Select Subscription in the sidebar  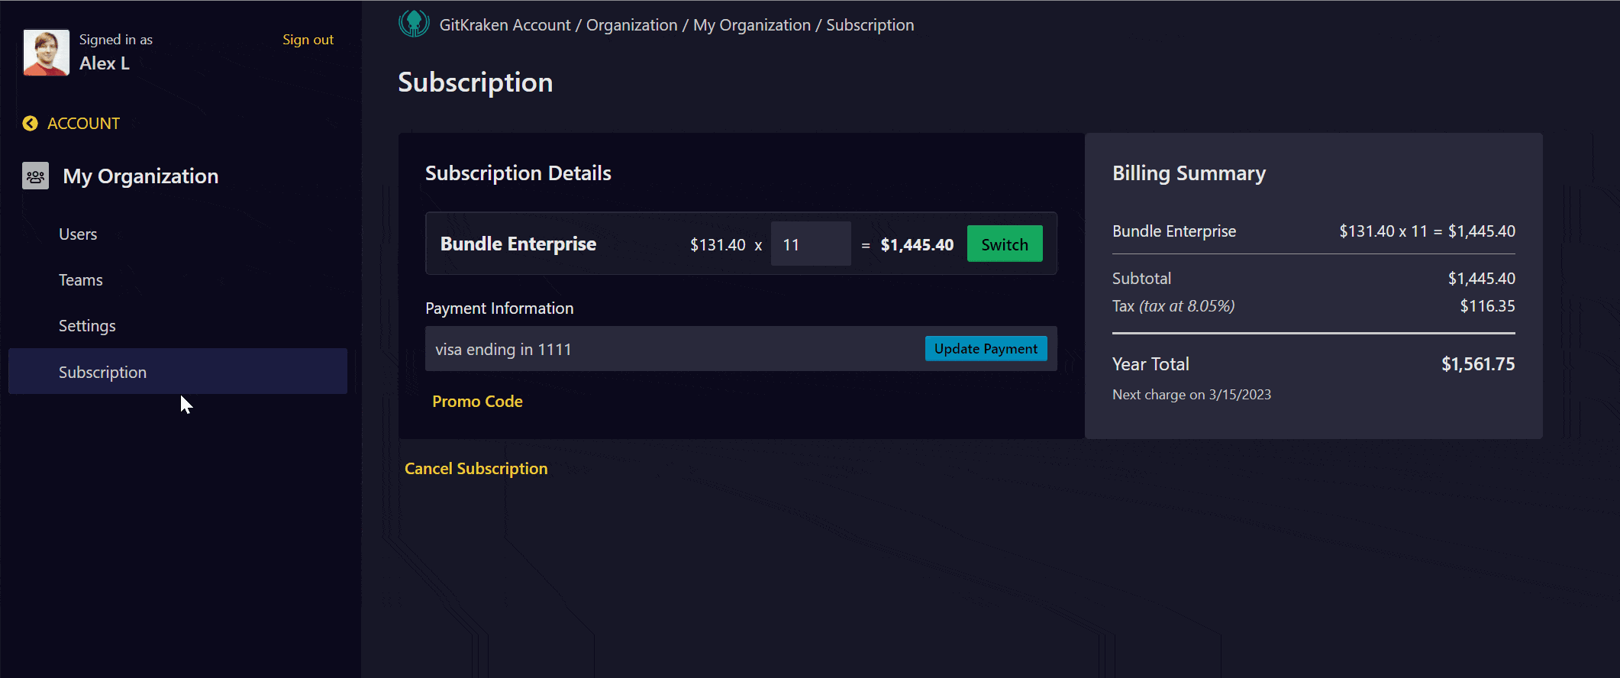coord(102,373)
